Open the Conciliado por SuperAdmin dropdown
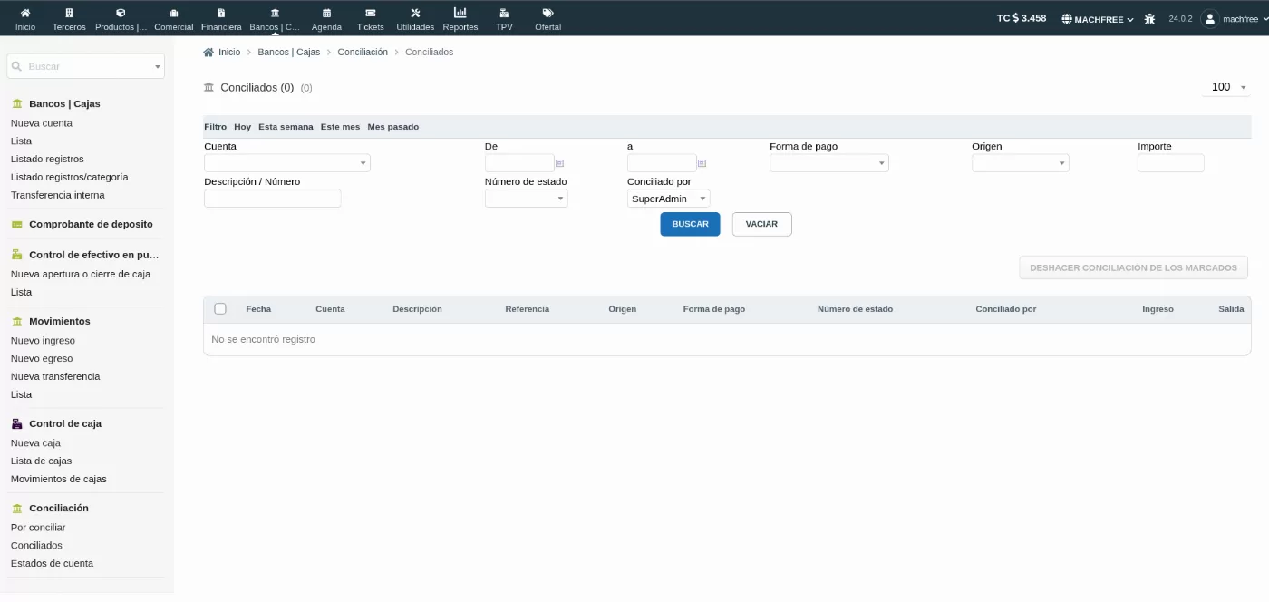Image resolution: width=1269 pixels, height=602 pixels. pyautogui.click(x=669, y=199)
